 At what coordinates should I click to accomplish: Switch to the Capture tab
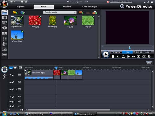(21, 7)
